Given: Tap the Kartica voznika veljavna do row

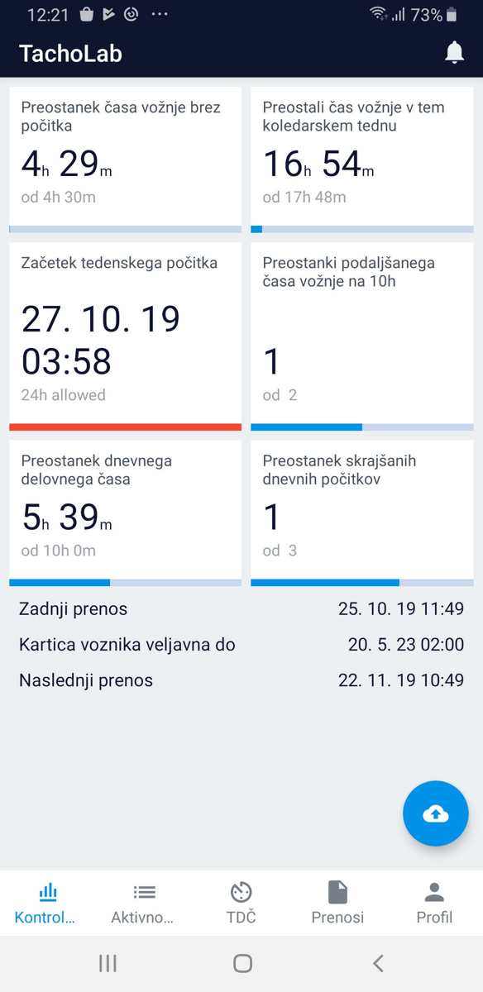Looking at the screenshot, I should [x=241, y=645].
